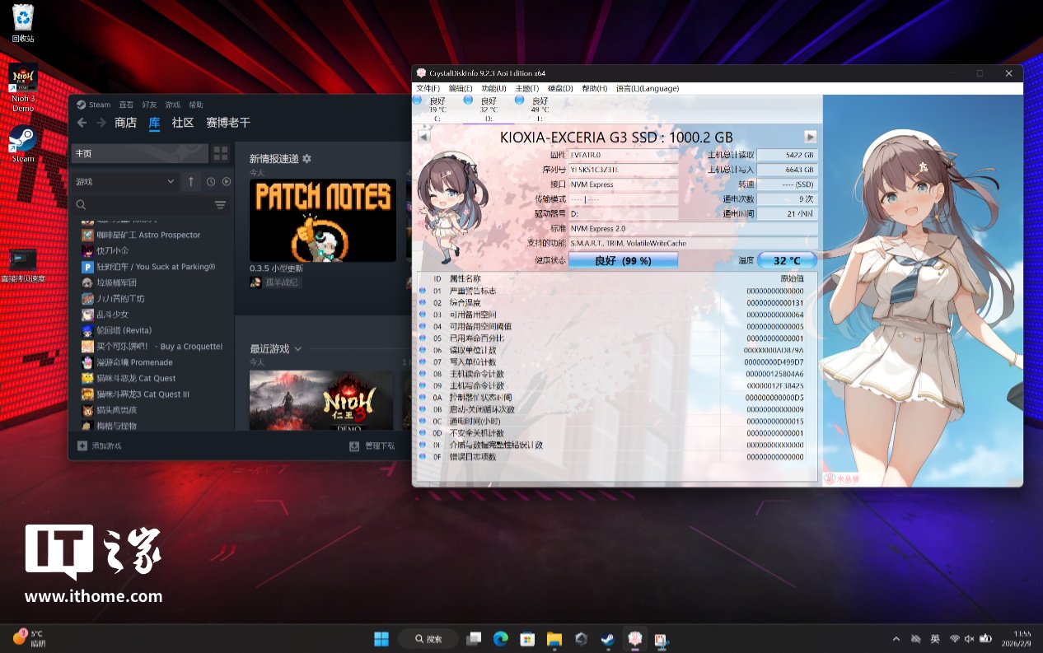Click the 良好 (99 %) health status button
Screen dimensions: 1043x653
(x=623, y=260)
